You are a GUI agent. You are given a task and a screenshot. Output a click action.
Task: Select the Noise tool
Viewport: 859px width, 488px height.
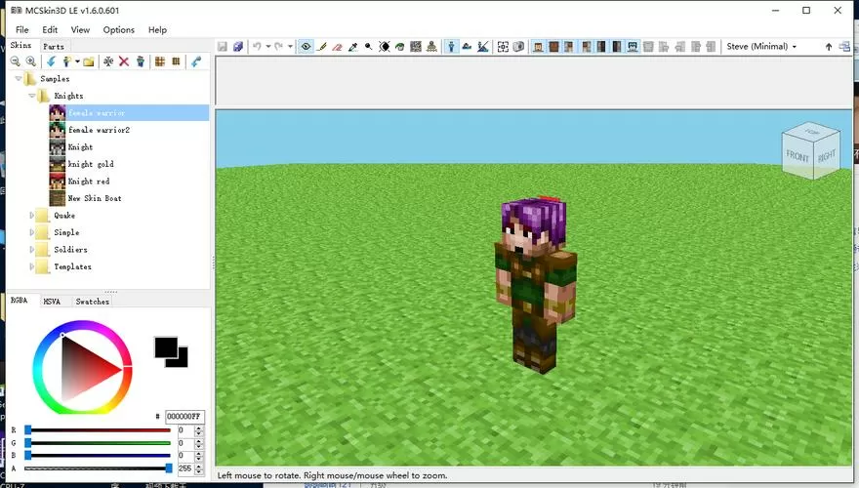[416, 47]
